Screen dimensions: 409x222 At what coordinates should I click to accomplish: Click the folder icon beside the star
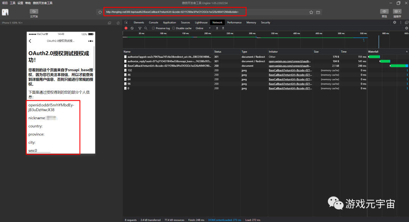coord(318,12)
